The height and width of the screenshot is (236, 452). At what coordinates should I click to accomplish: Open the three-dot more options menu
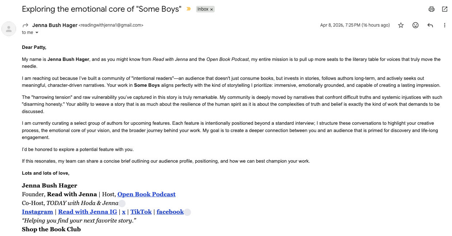(x=445, y=25)
